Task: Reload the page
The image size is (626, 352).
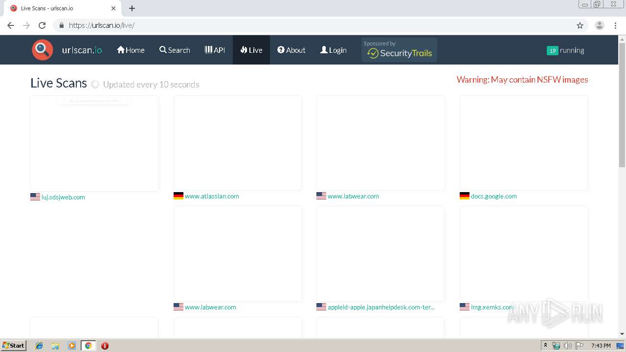Action: click(x=42, y=25)
